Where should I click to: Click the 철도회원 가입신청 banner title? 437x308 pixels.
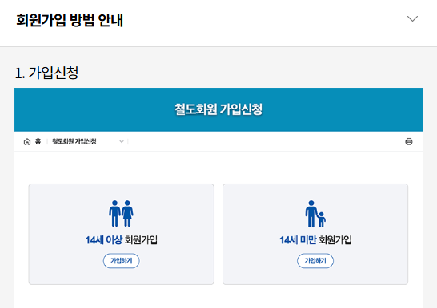218,109
